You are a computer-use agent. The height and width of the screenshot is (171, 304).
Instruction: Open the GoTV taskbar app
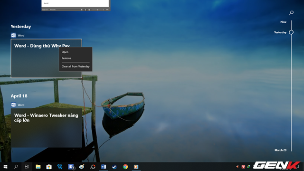(x=60, y=167)
